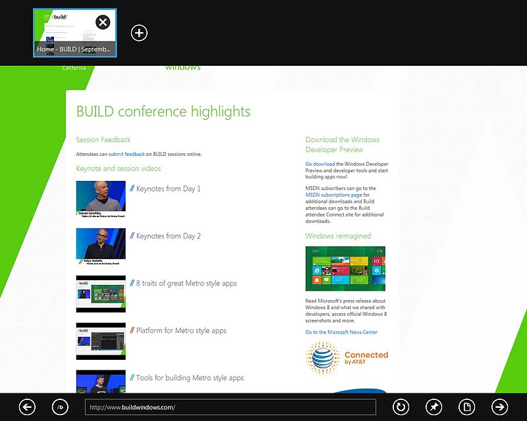The height and width of the screenshot is (421, 527).
Task: Pin this site to Start
Action: click(434, 407)
